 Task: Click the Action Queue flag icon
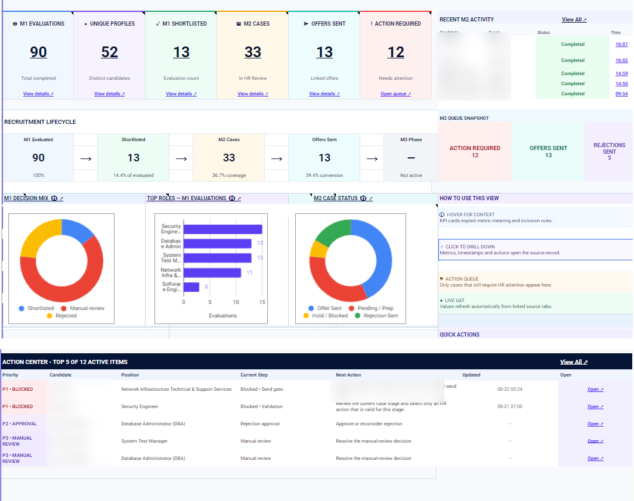[x=441, y=279]
